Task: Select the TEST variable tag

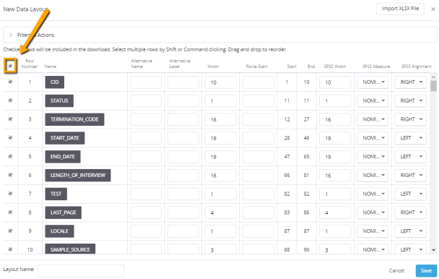Action: tap(56, 194)
